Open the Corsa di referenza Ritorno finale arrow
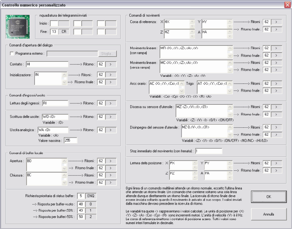The image size is (292, 229). 276,29
